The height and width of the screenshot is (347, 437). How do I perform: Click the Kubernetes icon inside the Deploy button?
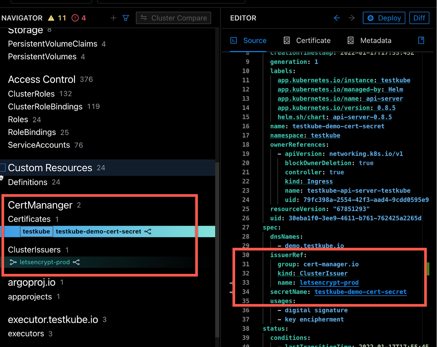371,18
